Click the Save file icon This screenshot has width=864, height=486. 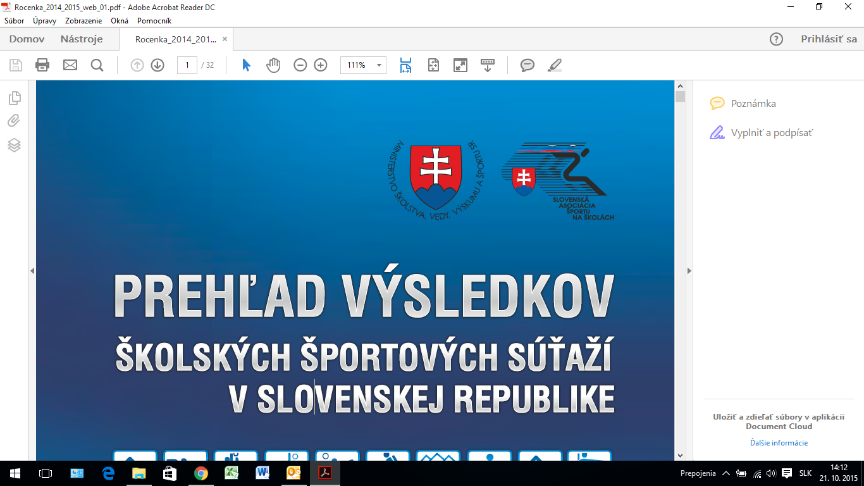point(15,65)
